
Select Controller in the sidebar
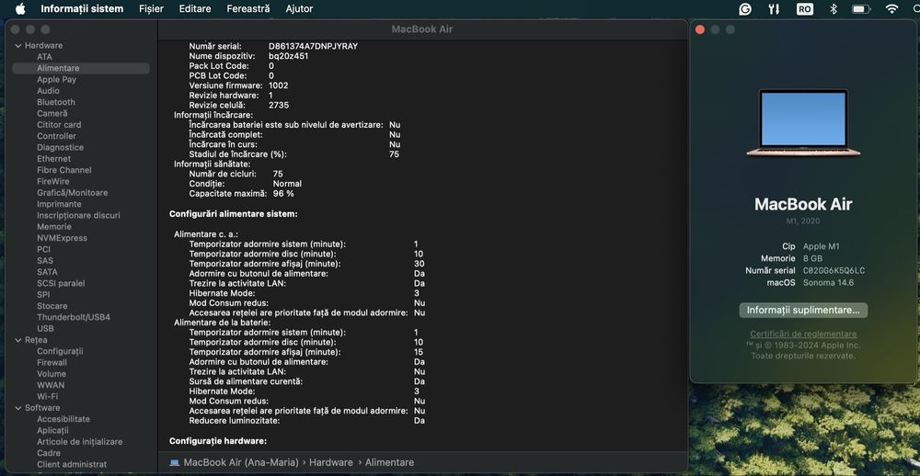(56, 136)
